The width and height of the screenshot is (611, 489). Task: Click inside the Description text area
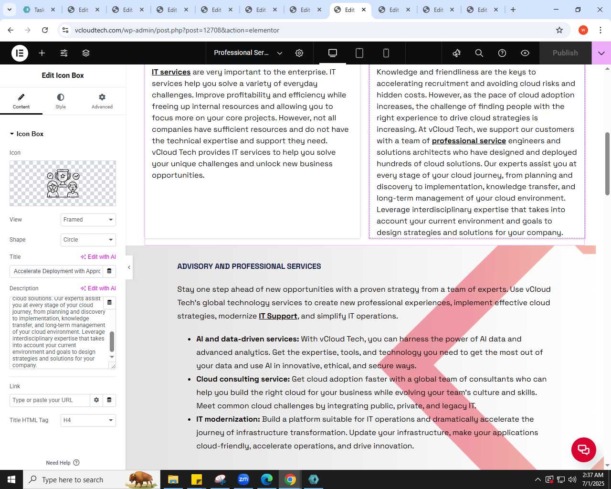pos(58,333)
